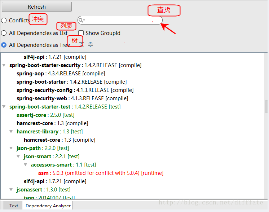Select spring-security-config row

[75, 90]
